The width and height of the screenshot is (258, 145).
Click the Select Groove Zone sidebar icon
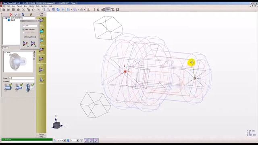pos(41,59)
